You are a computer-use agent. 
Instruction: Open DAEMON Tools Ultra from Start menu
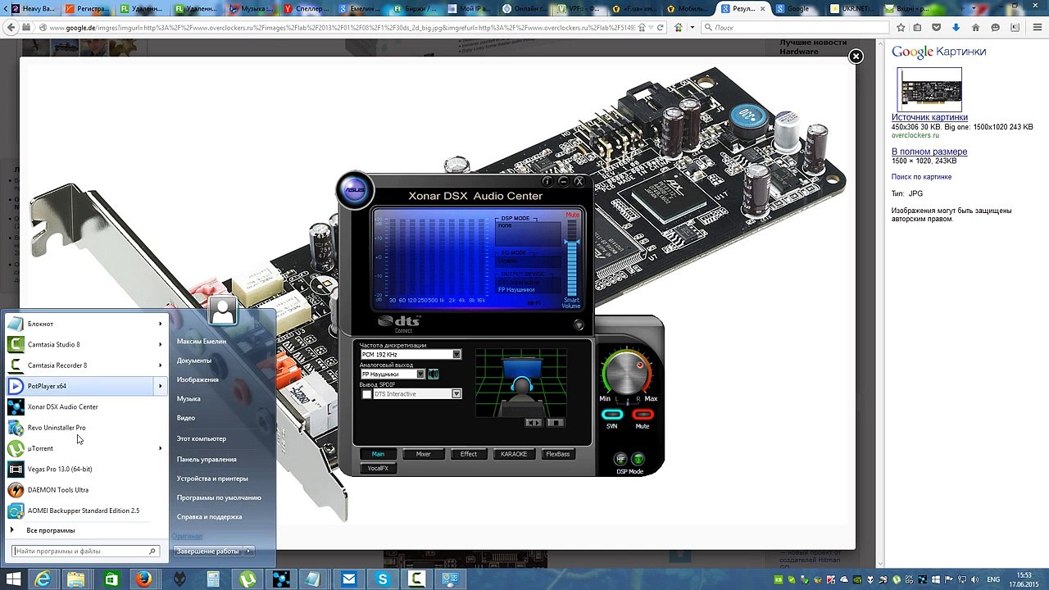(86, 490)
